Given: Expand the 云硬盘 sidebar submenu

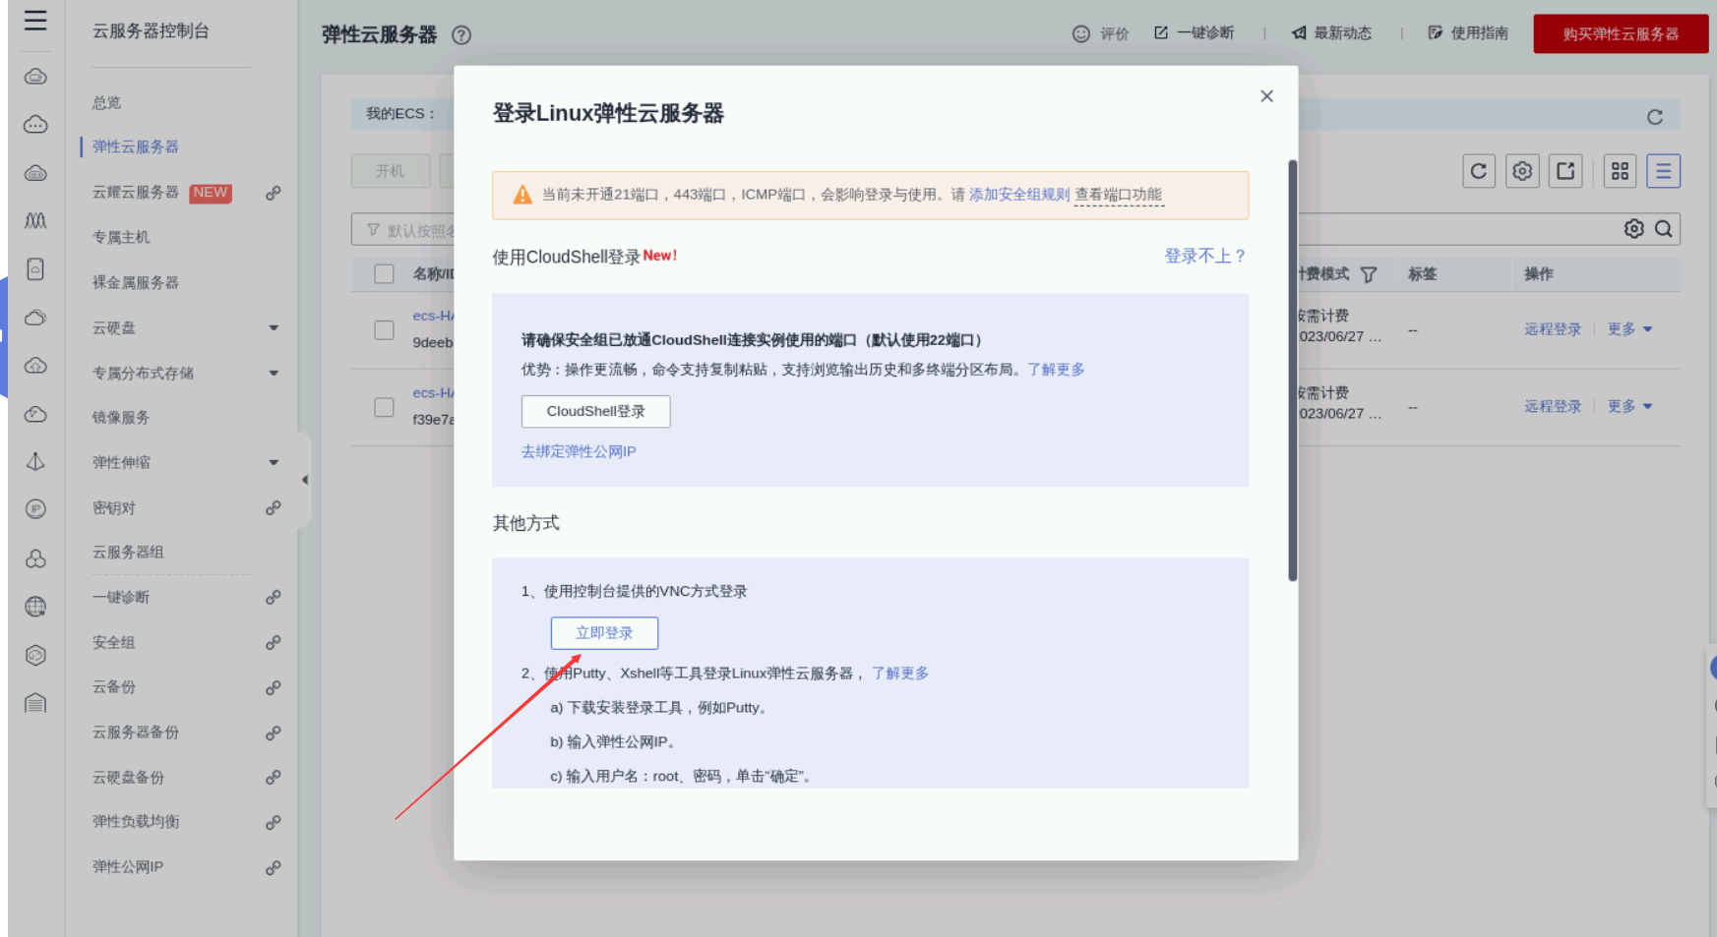Looking at the screenshot, I should pos(274,328).
